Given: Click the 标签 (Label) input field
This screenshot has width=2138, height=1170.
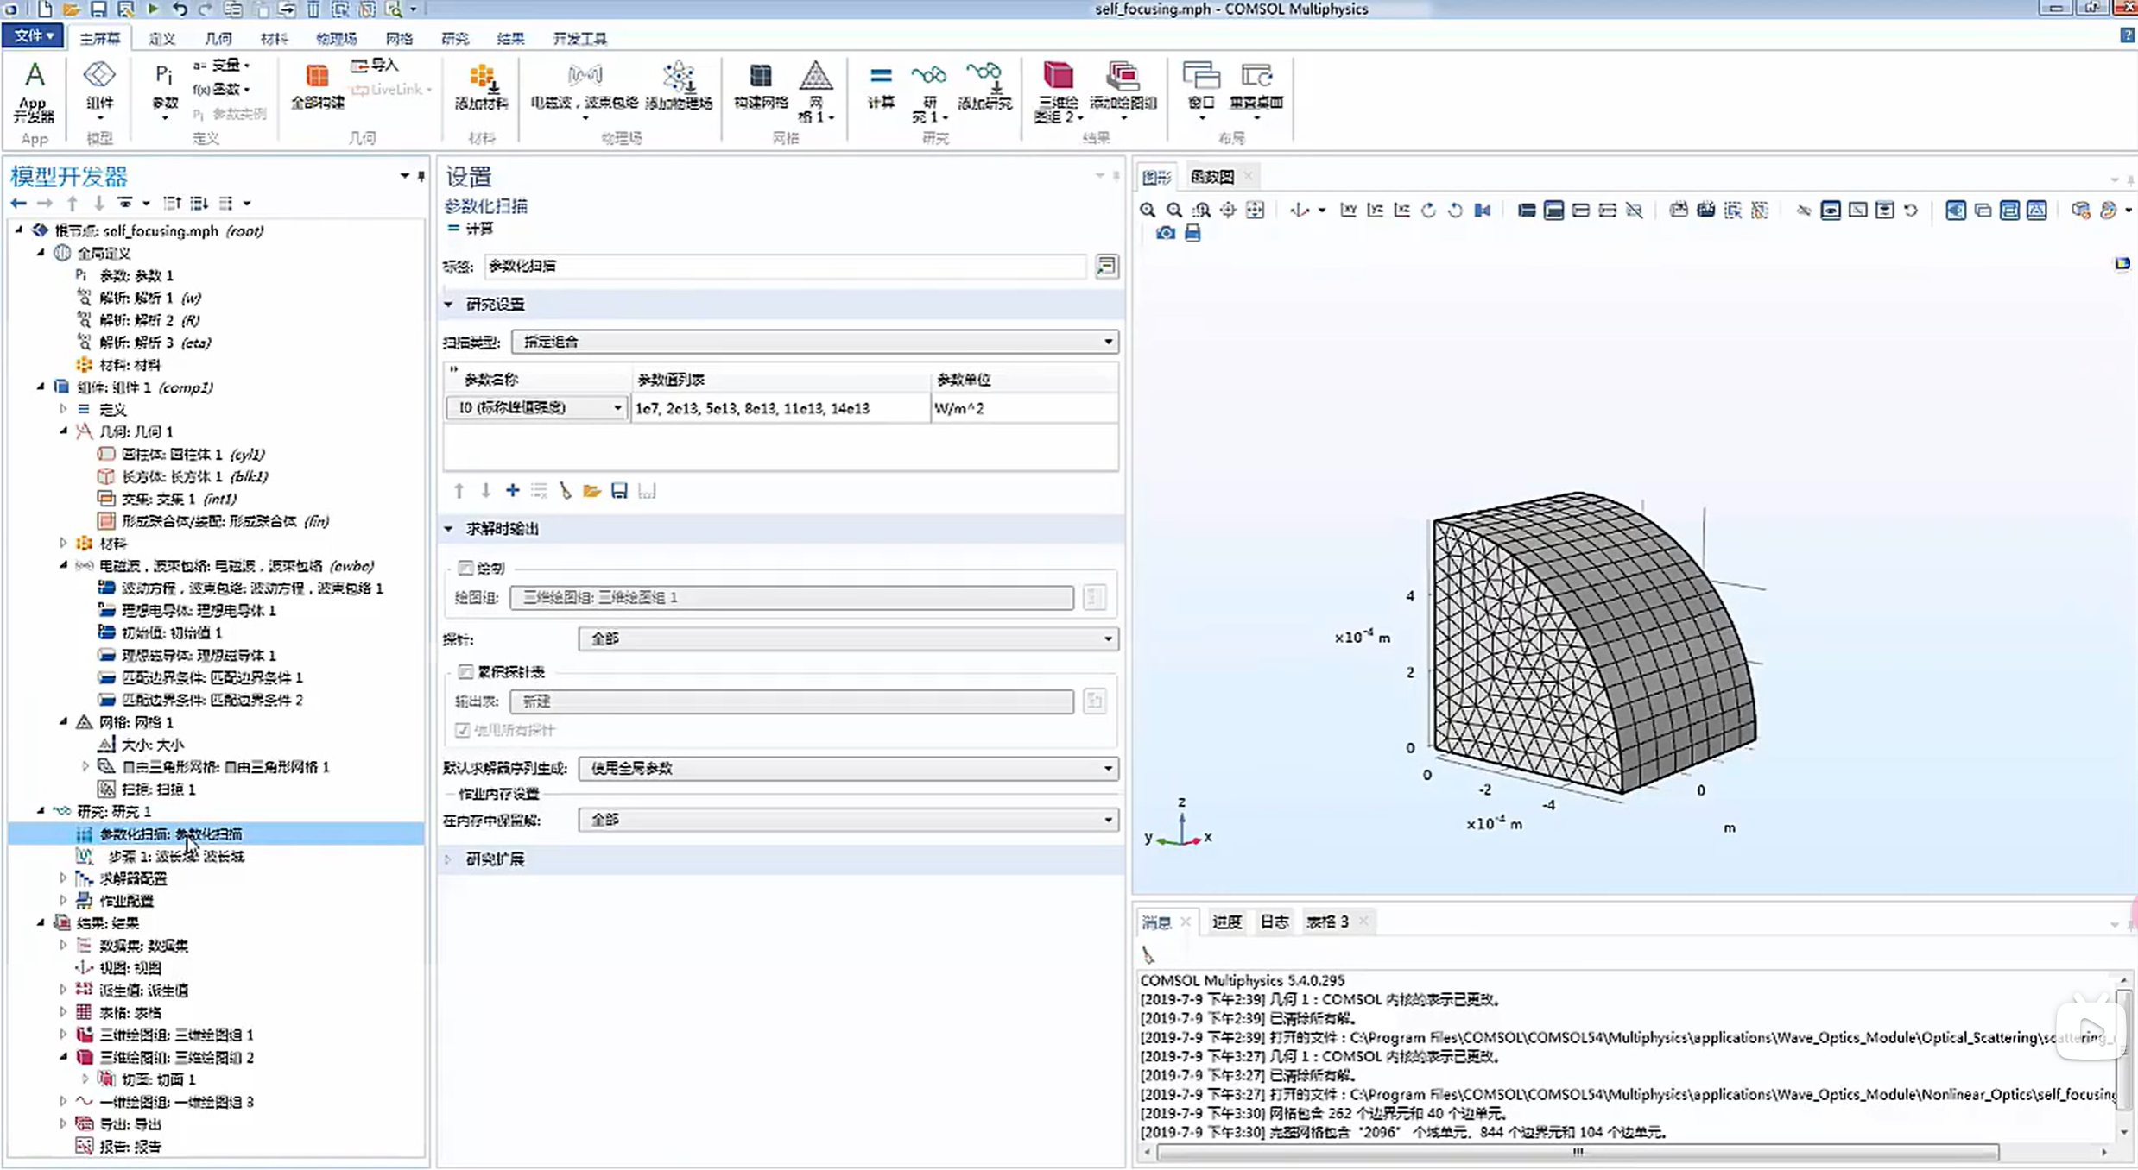Looking at the screenshot, I should [784, 266].
